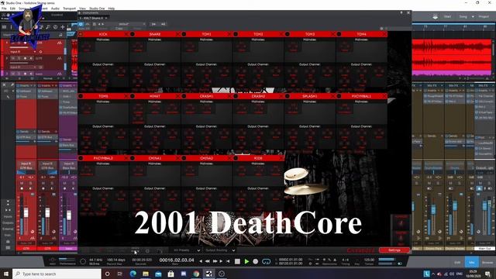Screen dimensions: 496x279
Task: Open Microsoft Store from the taskbar
Action: coord(170,274)
